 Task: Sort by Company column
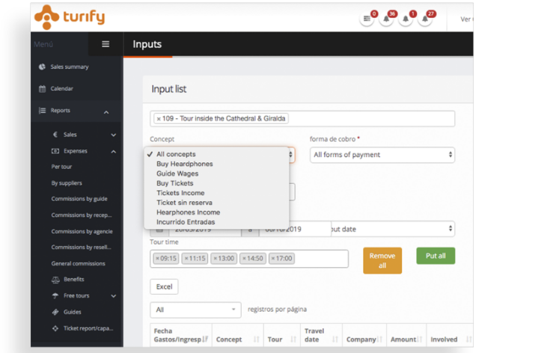click(x=364, y=335)
